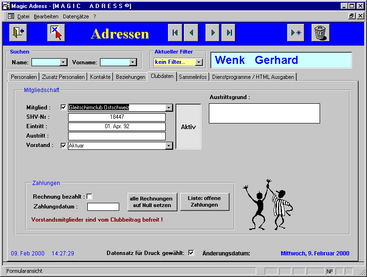The height and width of the screenshot is (277, 367).
Task: Create new record with arrow-star button
Action: [x=296, y=33]
